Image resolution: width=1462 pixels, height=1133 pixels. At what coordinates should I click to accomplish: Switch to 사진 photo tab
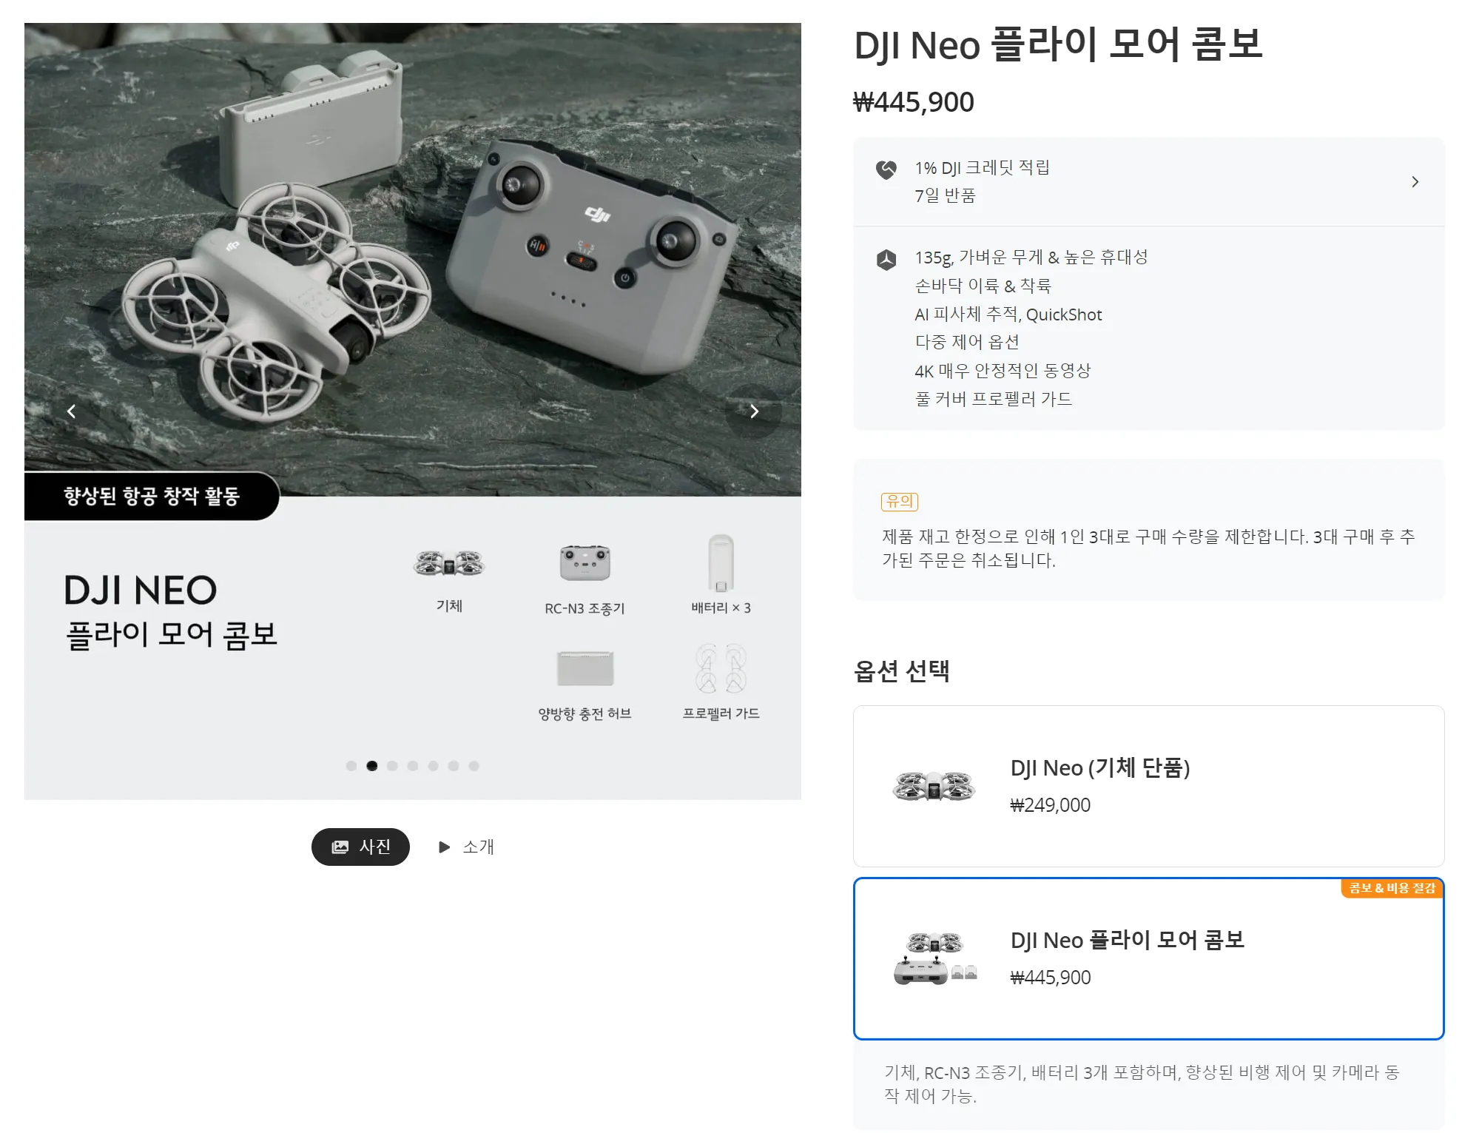(360, 847)
